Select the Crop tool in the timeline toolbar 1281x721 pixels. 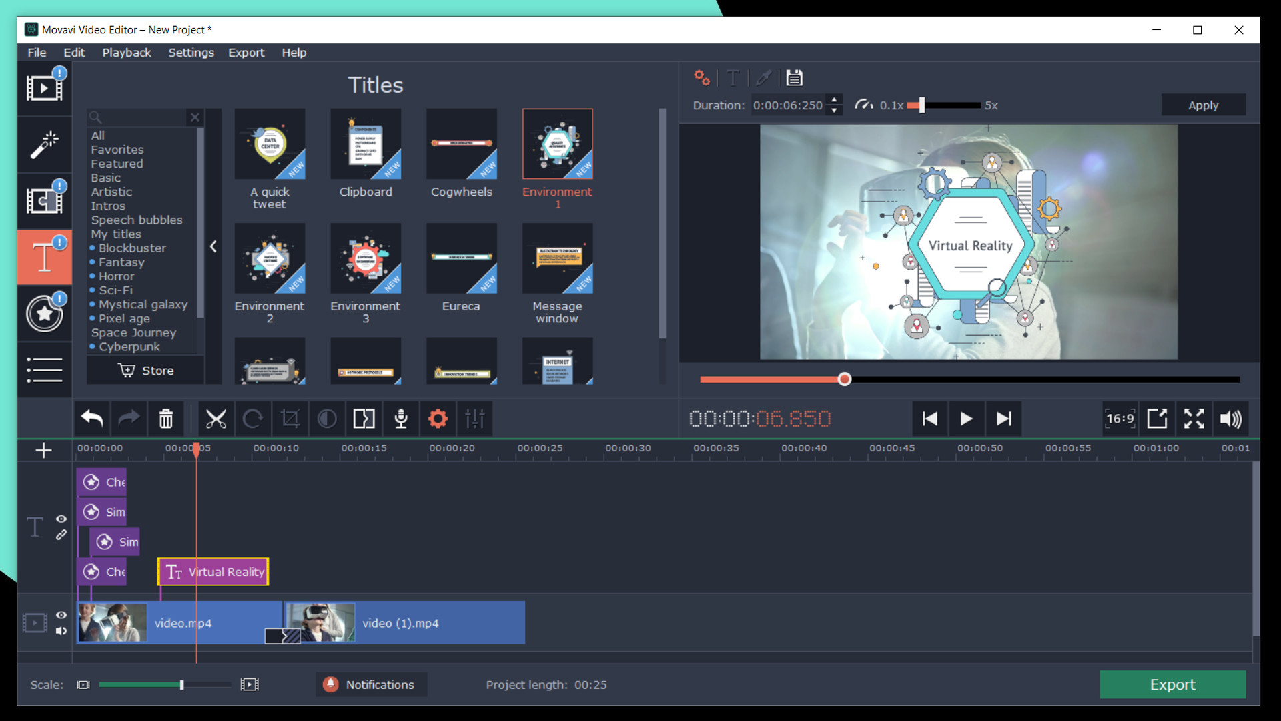pyautogui.click(x=290, y=419)
